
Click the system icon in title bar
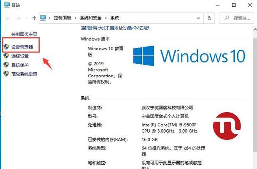pyautogui.click(x=7, y=5)
